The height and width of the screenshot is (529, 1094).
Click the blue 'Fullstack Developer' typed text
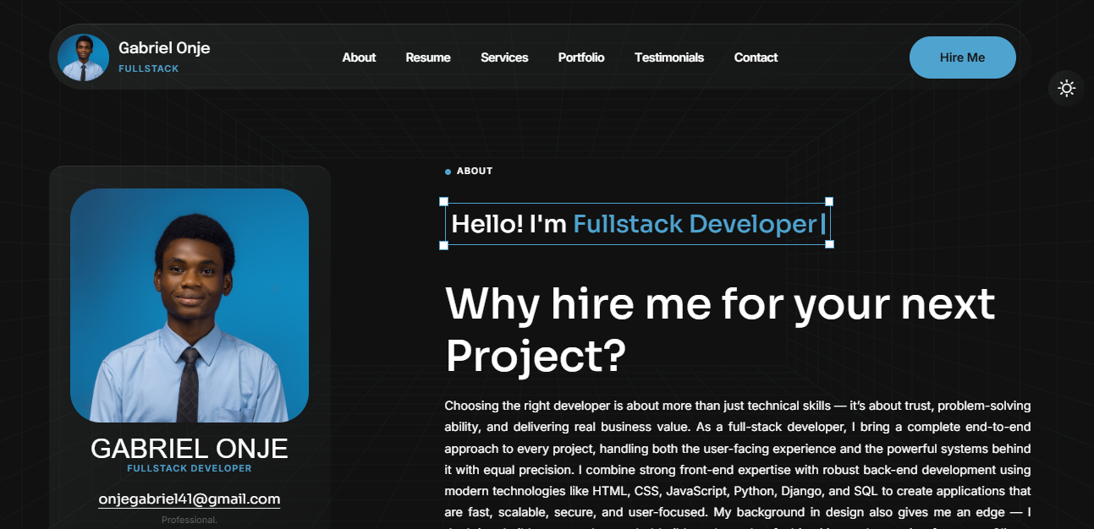pos(695,224)
